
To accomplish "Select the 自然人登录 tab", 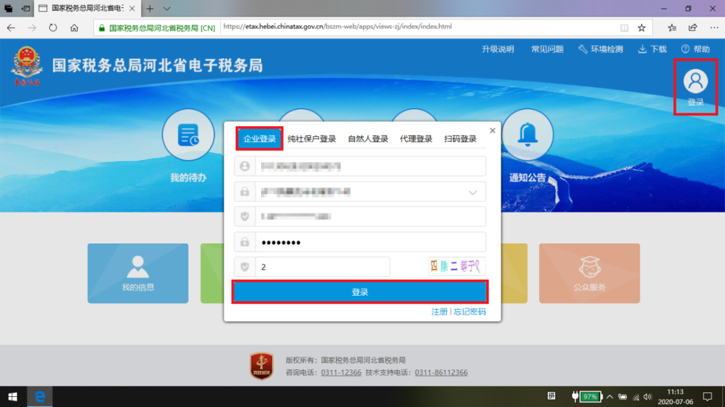I will coord(368,139).
